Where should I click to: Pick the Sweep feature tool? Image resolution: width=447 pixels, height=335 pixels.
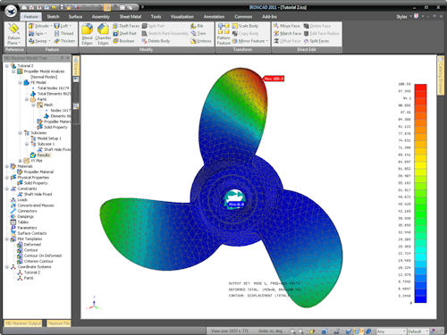click(38, 41)
